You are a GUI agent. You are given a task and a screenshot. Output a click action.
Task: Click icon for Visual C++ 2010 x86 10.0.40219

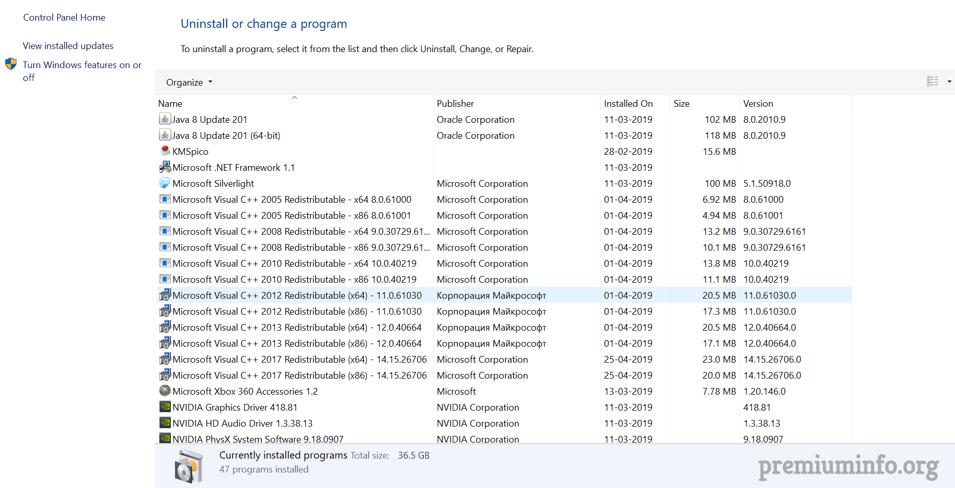click(x=165, y=279)
